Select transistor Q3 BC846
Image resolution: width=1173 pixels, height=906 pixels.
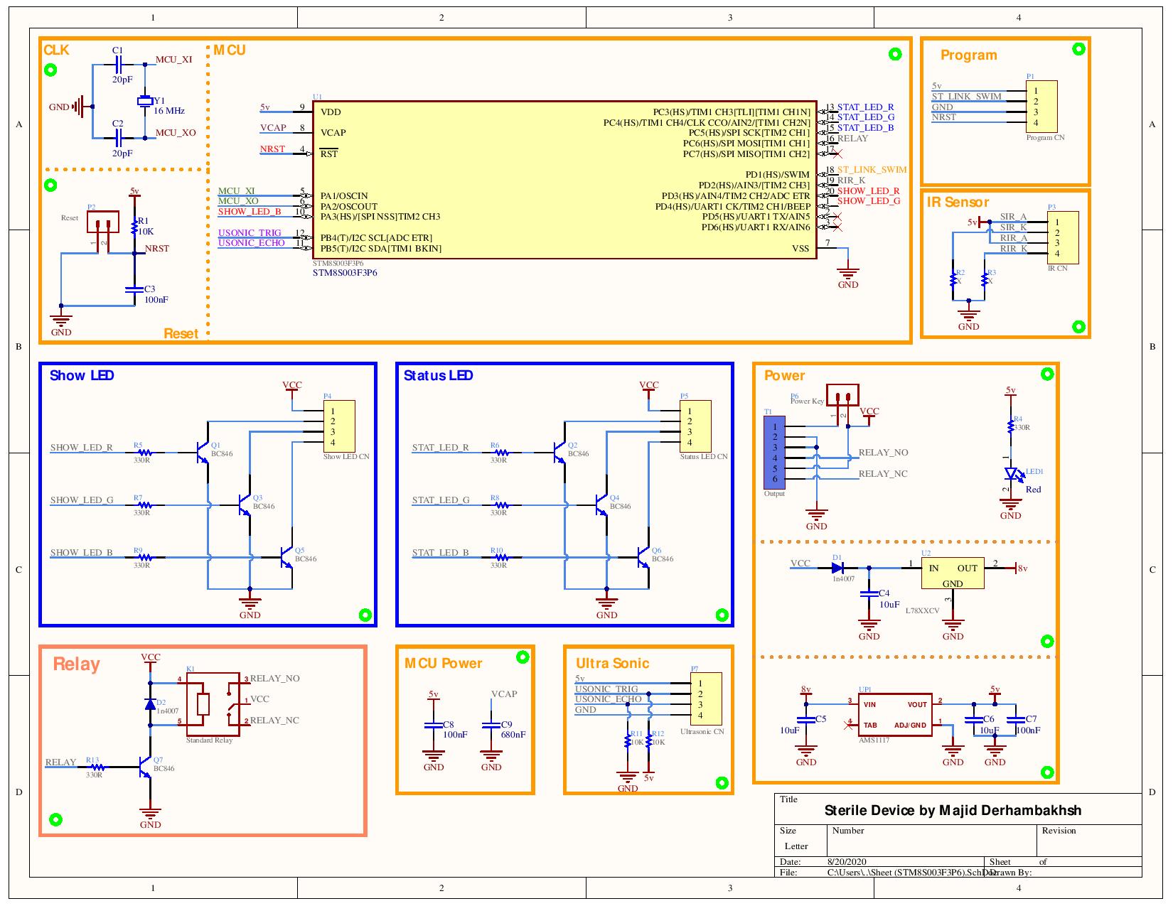243,504
